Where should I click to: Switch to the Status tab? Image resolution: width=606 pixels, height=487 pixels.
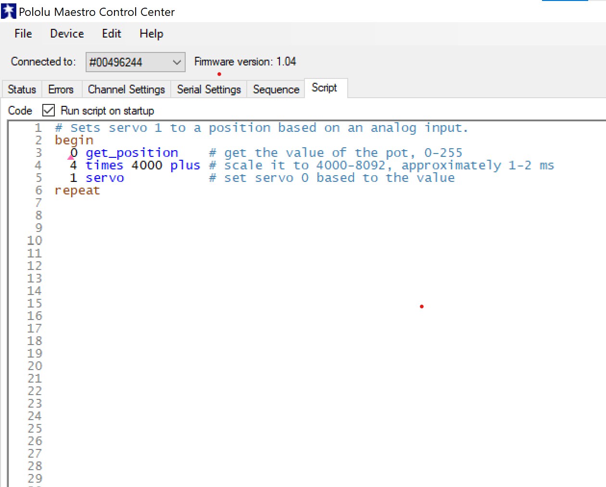[x=22, y=90]
